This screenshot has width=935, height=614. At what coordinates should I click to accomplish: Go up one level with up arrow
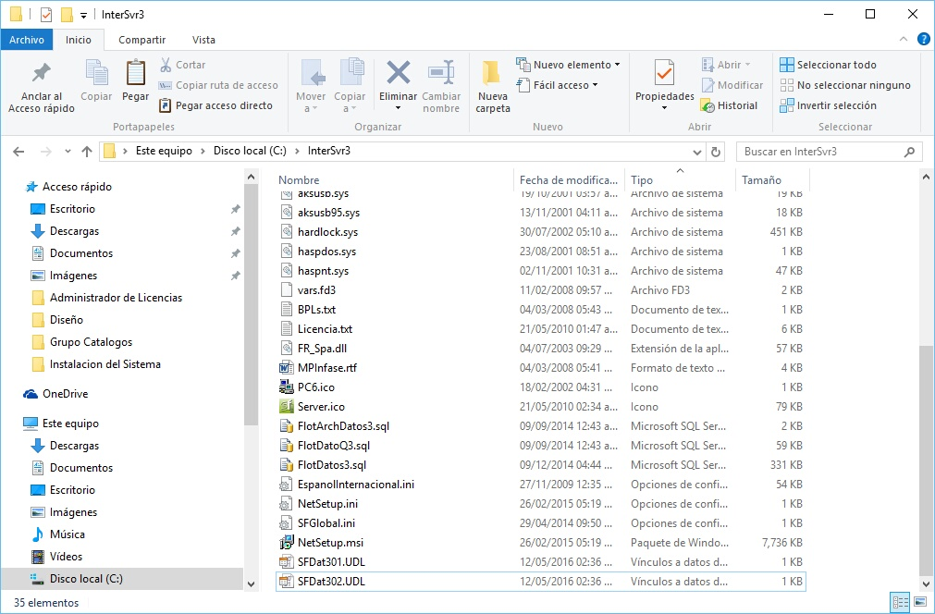(87, 152)
